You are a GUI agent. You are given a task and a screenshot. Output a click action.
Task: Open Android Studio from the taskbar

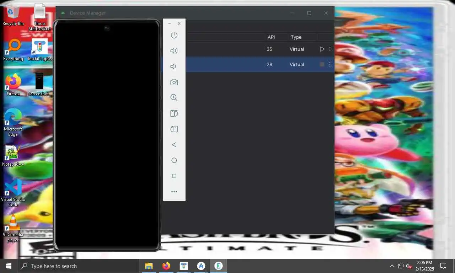coord(201,266)
